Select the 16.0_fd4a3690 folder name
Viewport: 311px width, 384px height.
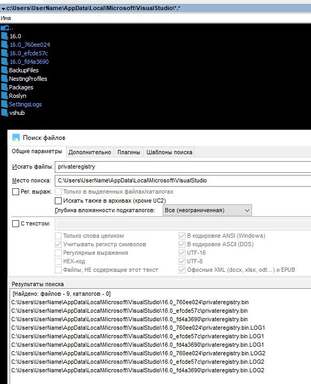29,62
